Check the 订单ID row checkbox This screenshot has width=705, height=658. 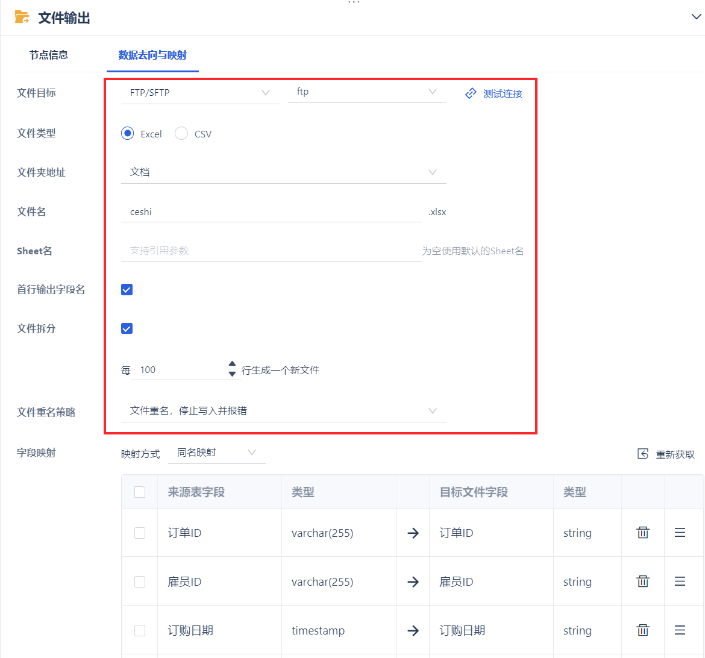[140, 533]
